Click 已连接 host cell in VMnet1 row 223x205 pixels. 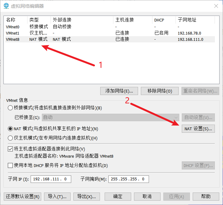click(122, 33)
